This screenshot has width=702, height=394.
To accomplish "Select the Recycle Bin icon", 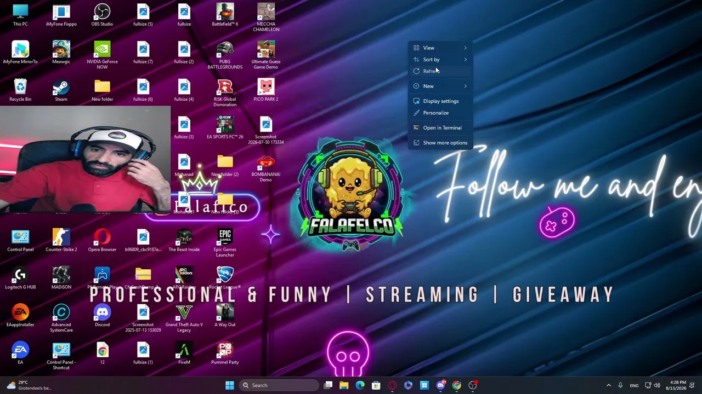I will pyautogui.click(x=20, y=91).
